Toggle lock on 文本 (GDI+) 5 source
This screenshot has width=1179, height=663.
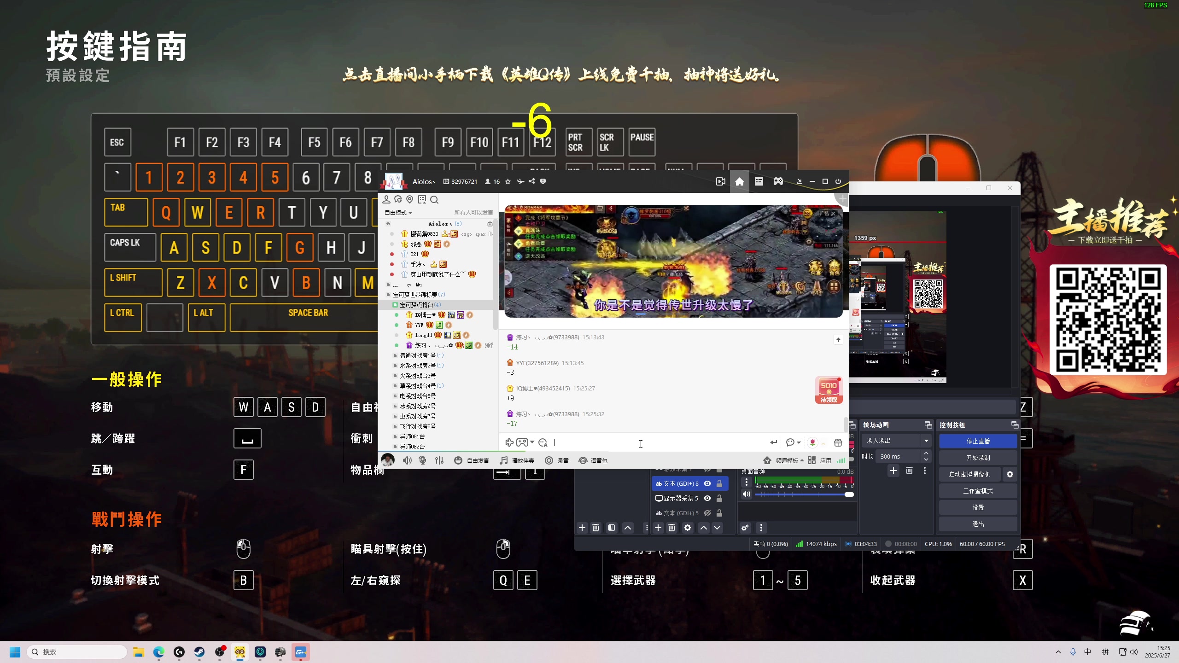click(x=719, y=513)
